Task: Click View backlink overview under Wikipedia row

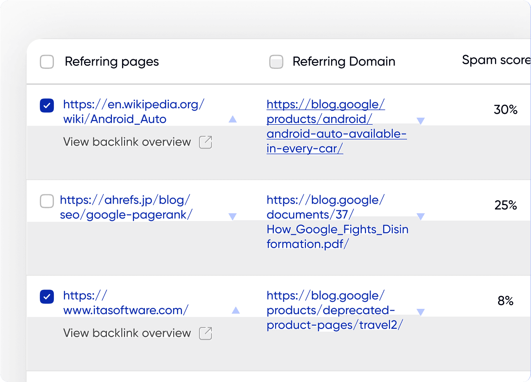Action: [x=127, y=142]
